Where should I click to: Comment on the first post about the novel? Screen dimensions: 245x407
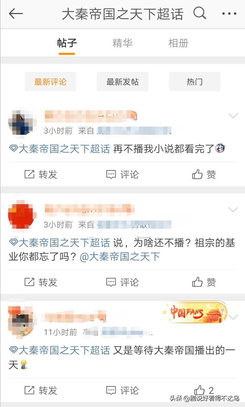tap(122, 175)
